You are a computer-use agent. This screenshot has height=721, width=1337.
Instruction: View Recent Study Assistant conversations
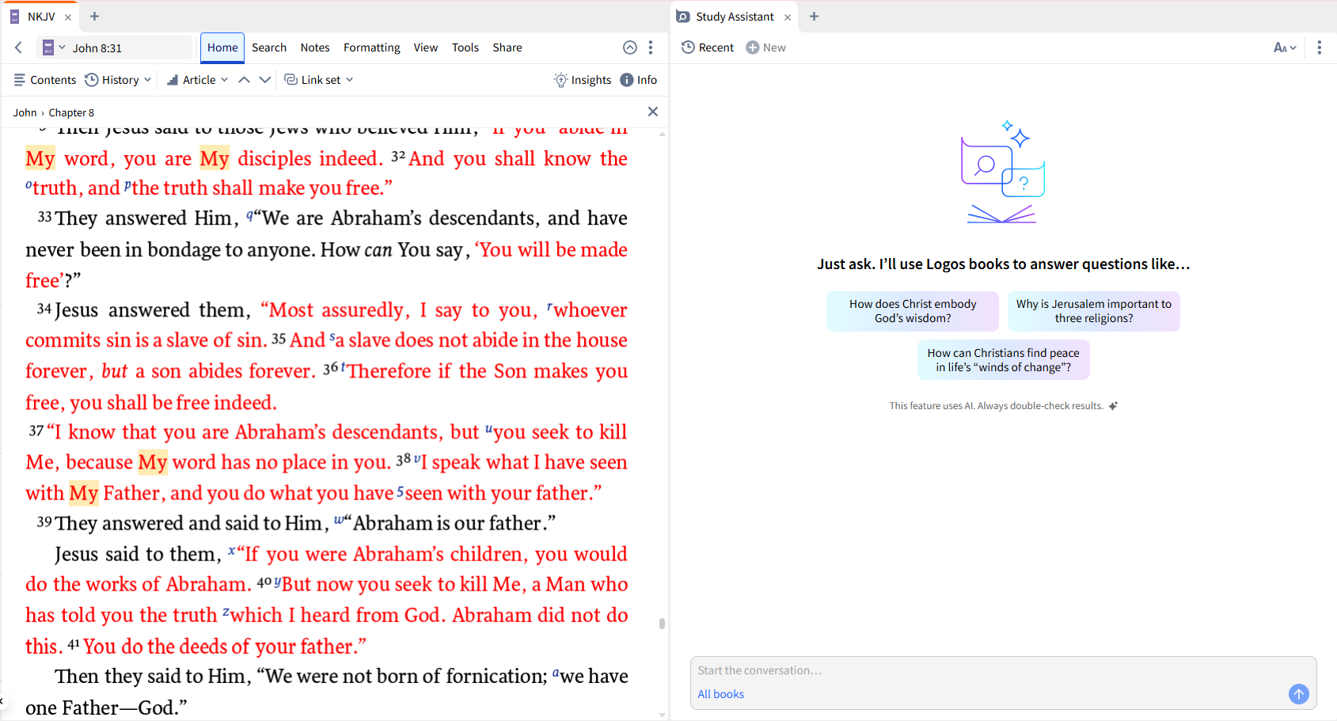click(707, 47)
